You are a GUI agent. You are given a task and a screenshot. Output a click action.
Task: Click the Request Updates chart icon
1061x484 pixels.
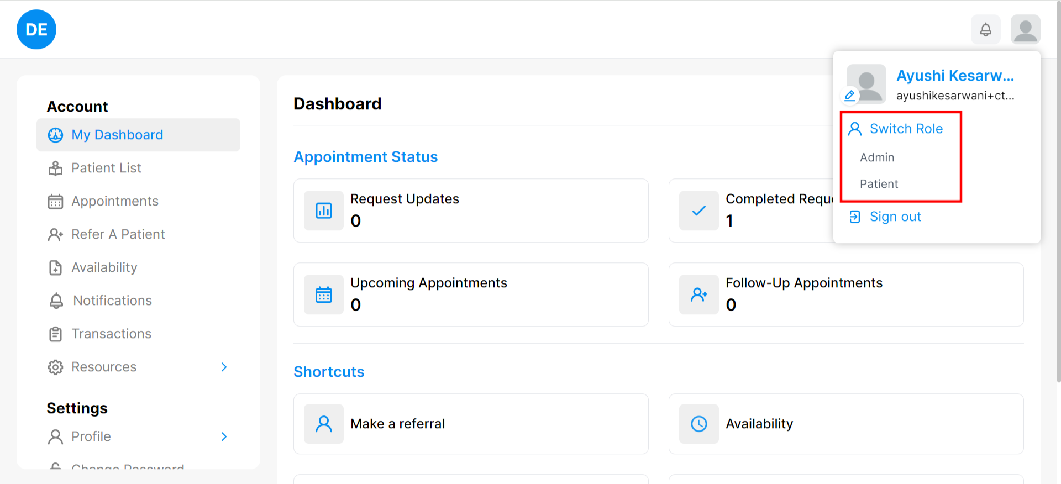pos(324,211)
